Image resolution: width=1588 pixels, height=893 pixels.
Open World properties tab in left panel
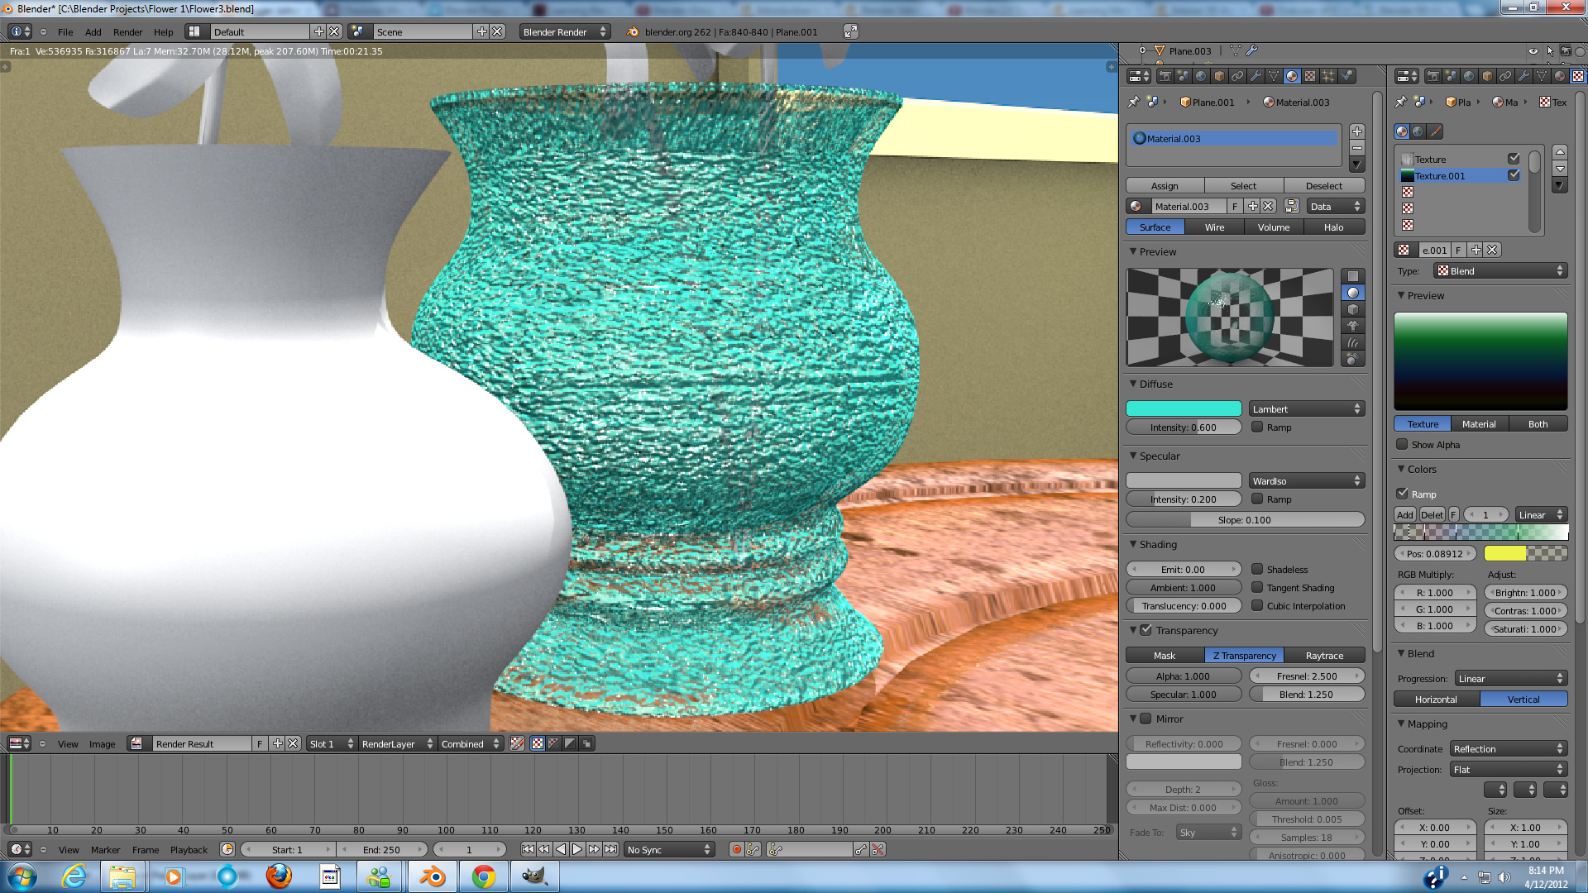coord(1201,76)
